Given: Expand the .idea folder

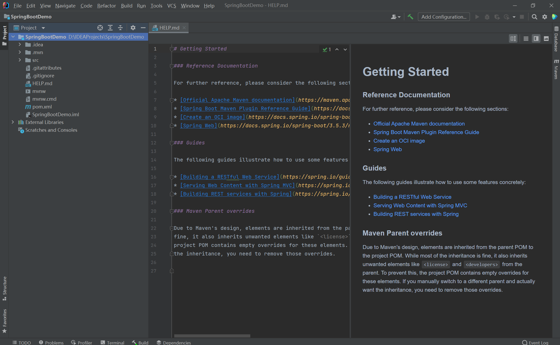Looking at the screenshot, I should click(x=20, y=45).
